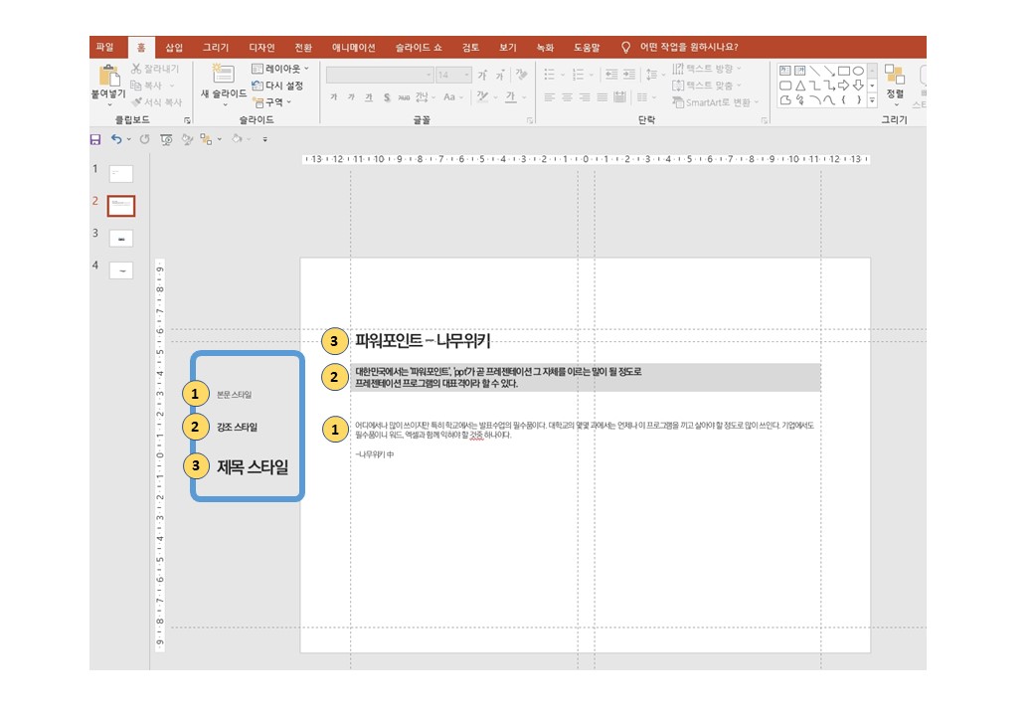Click Decrease List Level (outdent) icon
Screen dimensions: 1034x716
pyautogui.click(x=611, y=75)
